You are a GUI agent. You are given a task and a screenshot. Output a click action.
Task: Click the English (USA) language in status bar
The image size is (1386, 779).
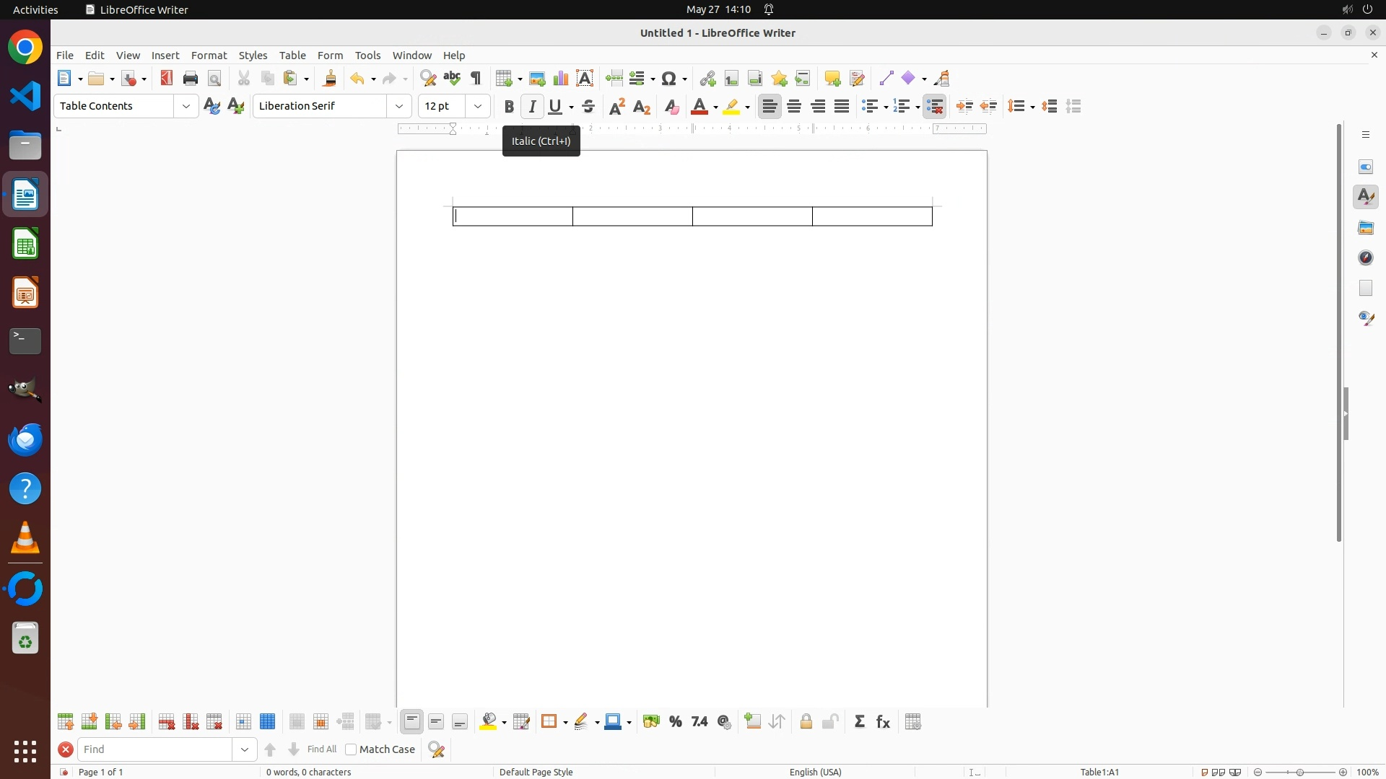click(x=816, y=772)
